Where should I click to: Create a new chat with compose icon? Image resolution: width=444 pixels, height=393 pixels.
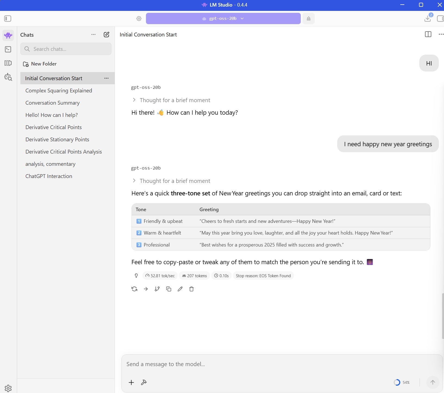tap(107, 35)
